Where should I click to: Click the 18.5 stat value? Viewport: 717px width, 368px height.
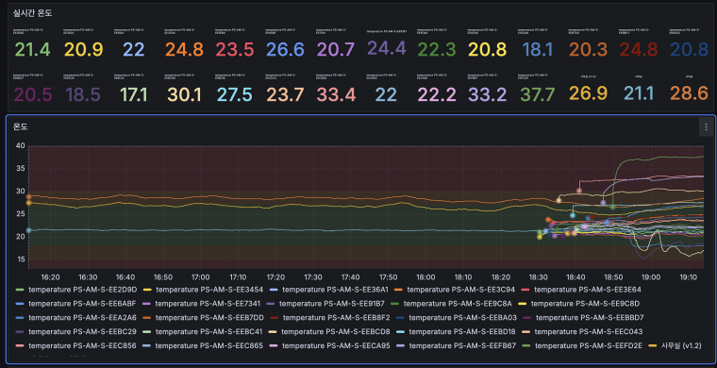pyautogui.click(x=83, y=94)
